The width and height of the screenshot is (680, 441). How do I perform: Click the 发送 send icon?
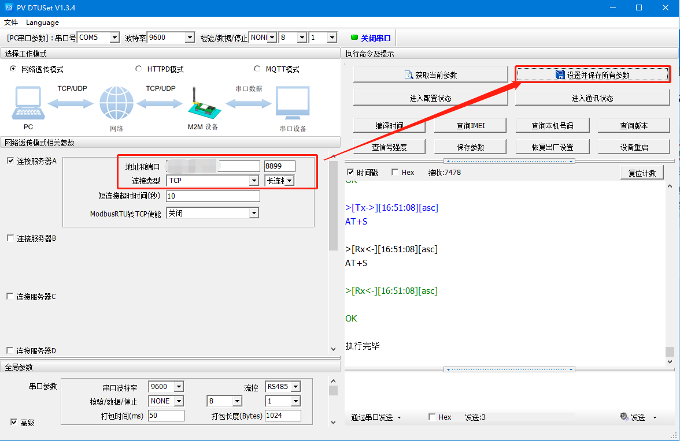tap(624, 417)
